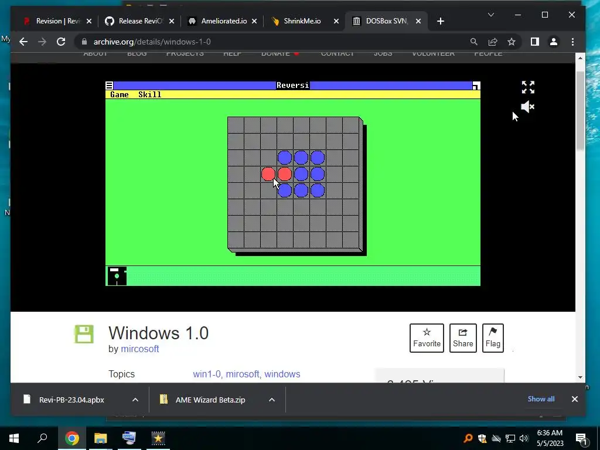Open the tab search dropdown
This screenshot has width=600, height=450.
[491, 15]
